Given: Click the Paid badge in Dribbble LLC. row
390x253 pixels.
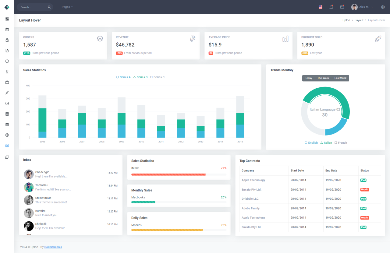Looking at the screenshot, I should click(x=363, y=199).
